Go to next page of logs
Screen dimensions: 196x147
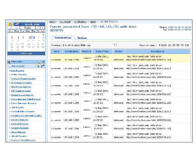pos(115,45)
